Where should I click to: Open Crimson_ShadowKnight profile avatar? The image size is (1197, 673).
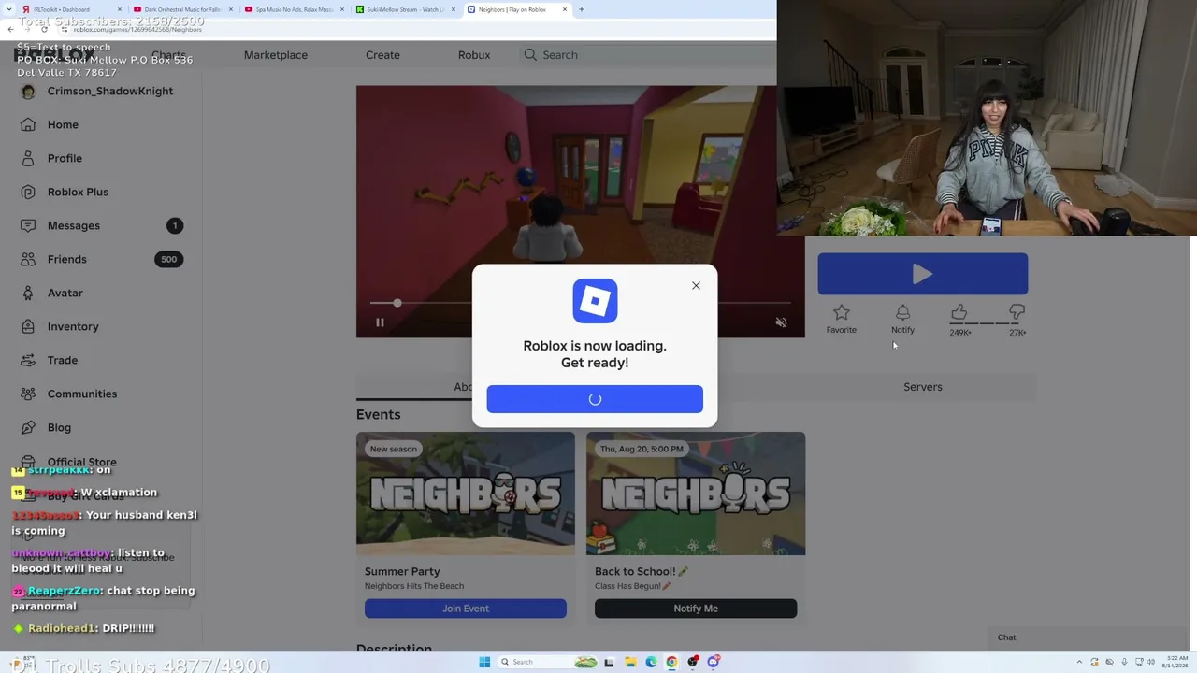pos(28,91)
